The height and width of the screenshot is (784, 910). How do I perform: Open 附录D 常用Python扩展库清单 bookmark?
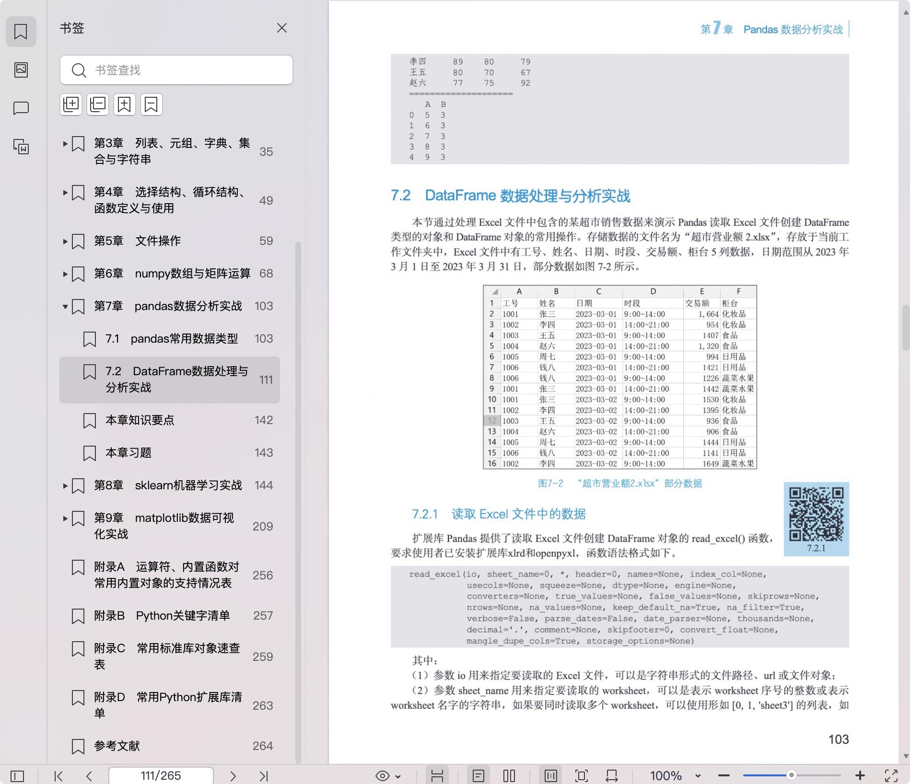pyautogui.click(x=170, y=705)
